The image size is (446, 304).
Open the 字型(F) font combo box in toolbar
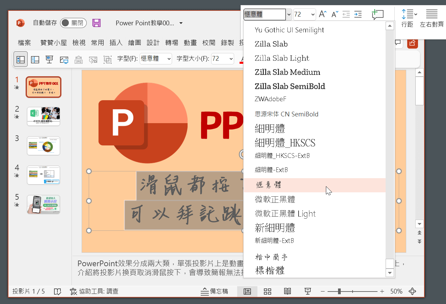point(156,59)
